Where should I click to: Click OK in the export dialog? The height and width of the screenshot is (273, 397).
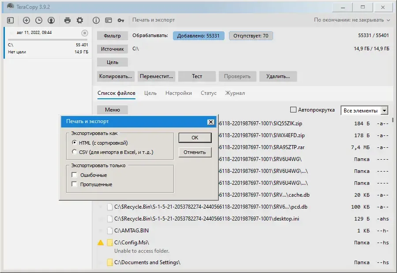[x=195, y=138]
